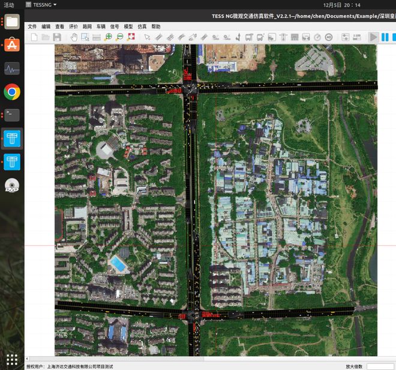Open the 帮助 menu
The width and height of the screenshot is (396, 370).
point(156,26)
